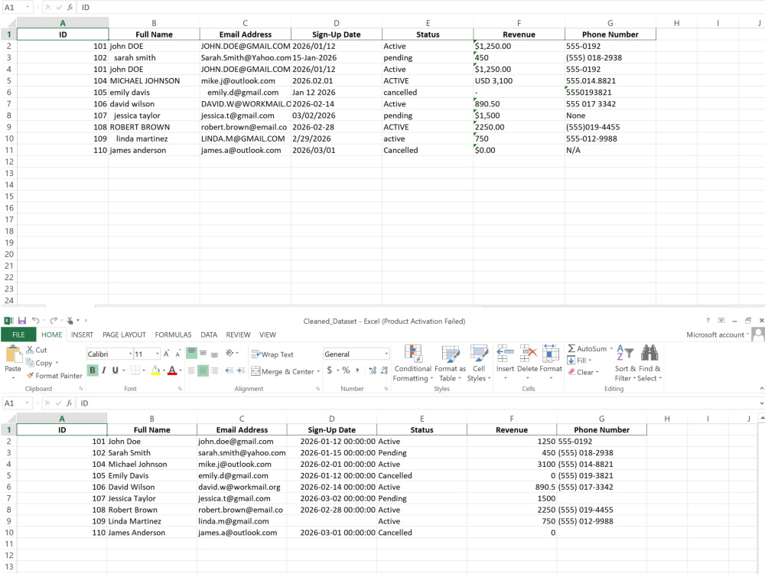Open the FILE tab
This screenshot has height=574, width=765.
point(18,334)
